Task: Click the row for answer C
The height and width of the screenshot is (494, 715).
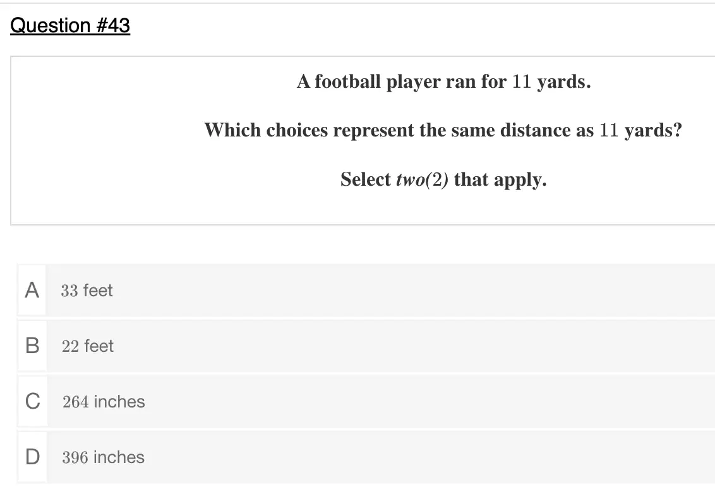Action: pos(366,401)
